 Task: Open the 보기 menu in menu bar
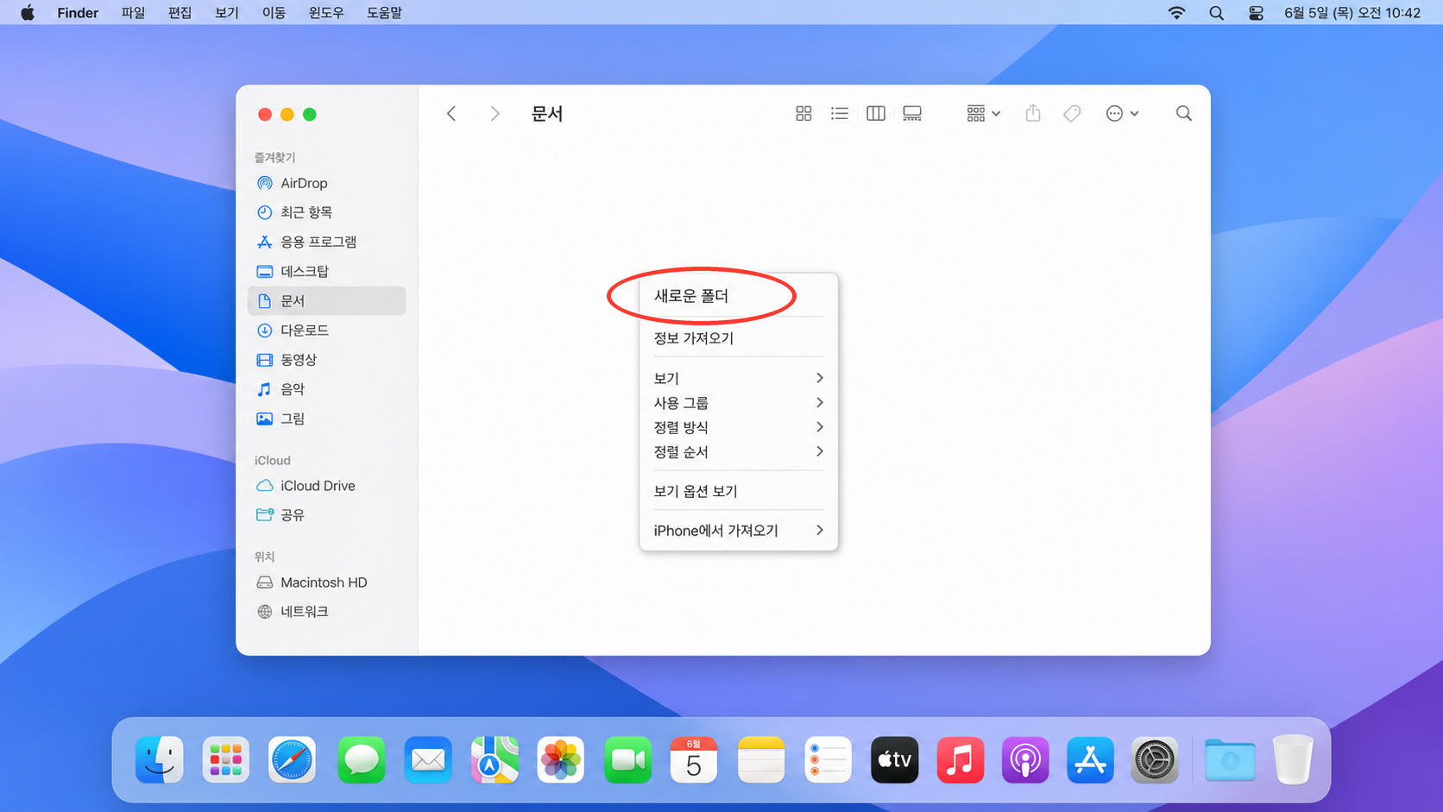click(x=226, y=12)
